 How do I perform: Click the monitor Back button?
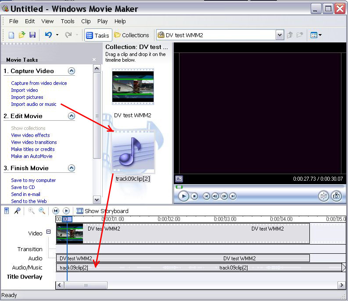(x=206, y=196)
